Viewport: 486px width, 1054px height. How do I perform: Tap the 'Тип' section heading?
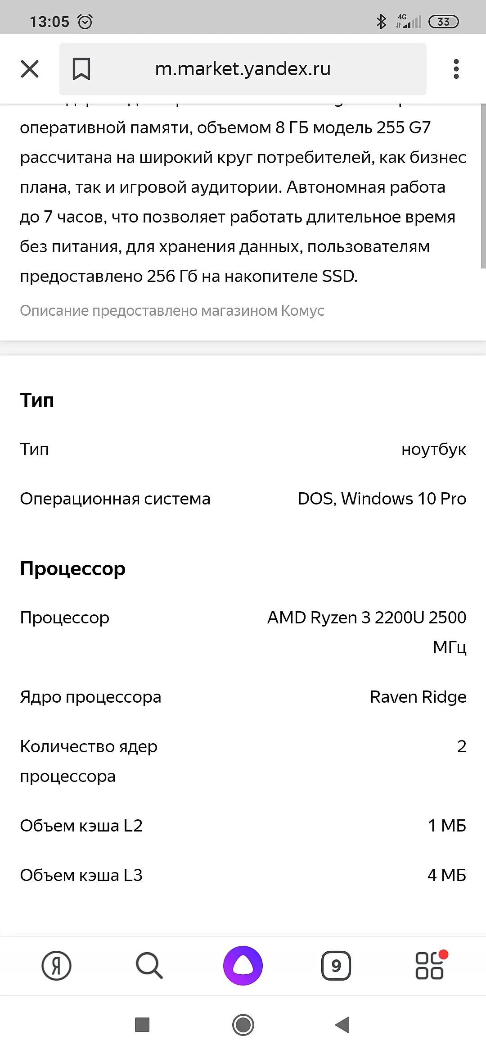click(x=37, y=400)
